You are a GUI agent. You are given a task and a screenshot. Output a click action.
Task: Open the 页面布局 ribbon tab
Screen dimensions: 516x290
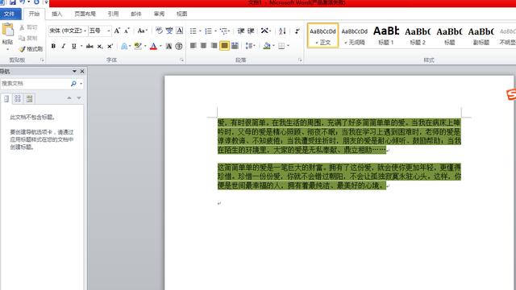[x=85, y=14]
